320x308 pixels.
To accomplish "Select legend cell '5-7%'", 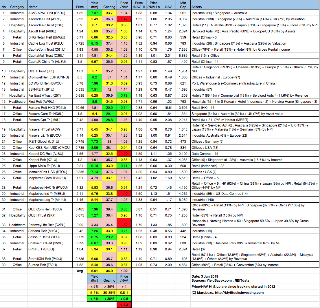I will tap(95, 293).
